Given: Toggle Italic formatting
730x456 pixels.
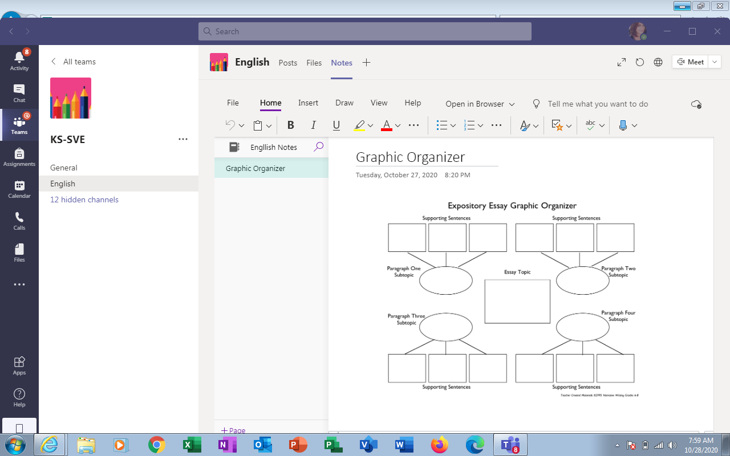Looking at the screenshot, I should click(x=313, y=125).
